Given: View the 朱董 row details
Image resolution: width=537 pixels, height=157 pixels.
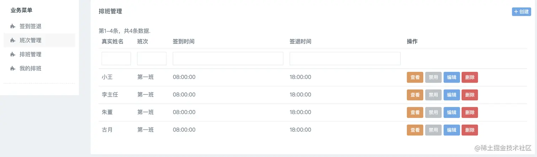Looking at the screenshot, I should coord(415,112).
